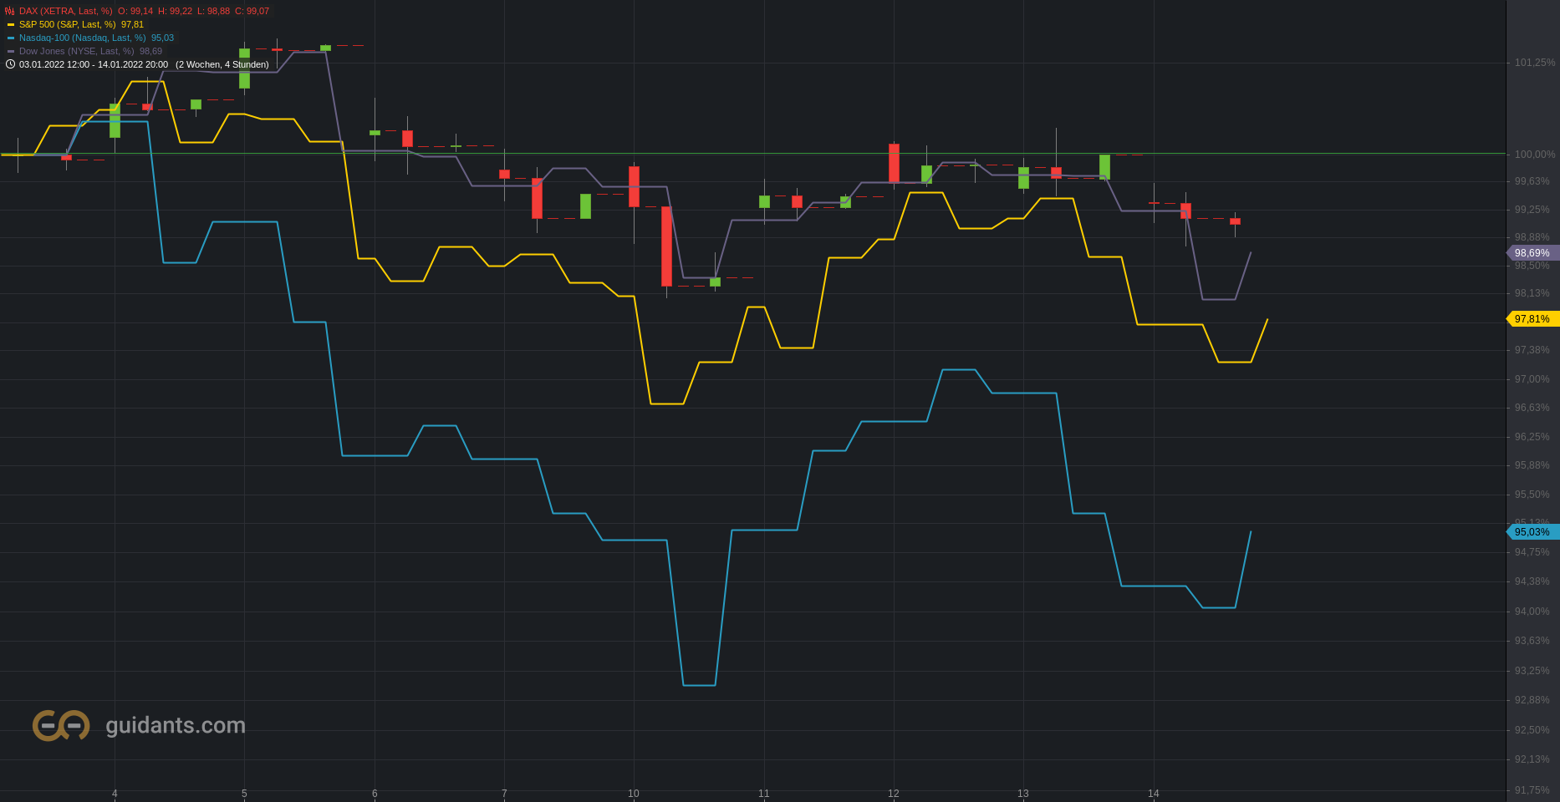Click the 95,88% price axis label
This screenshot has width=1560, height=802.
(x=1532, y=465)
